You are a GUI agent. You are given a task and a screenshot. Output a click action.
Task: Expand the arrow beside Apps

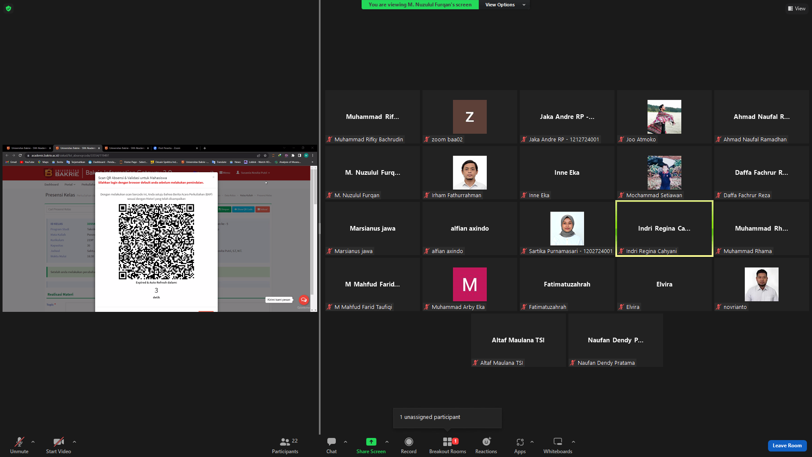coord(532,442)
